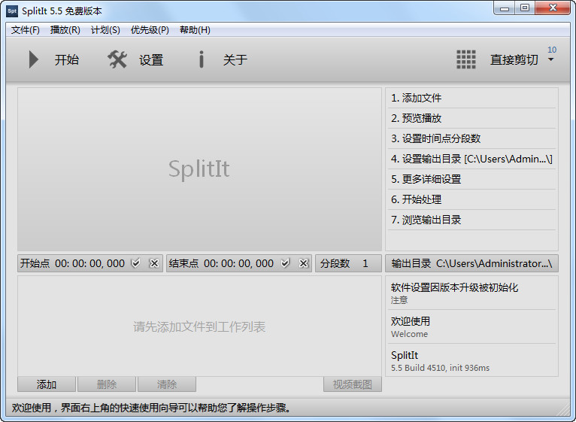Open the 优先级(P) menu
Screen dimensions: 576x422
(x=150, y=30)
